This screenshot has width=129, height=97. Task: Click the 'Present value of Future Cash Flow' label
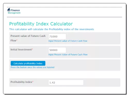coord(28,38)
